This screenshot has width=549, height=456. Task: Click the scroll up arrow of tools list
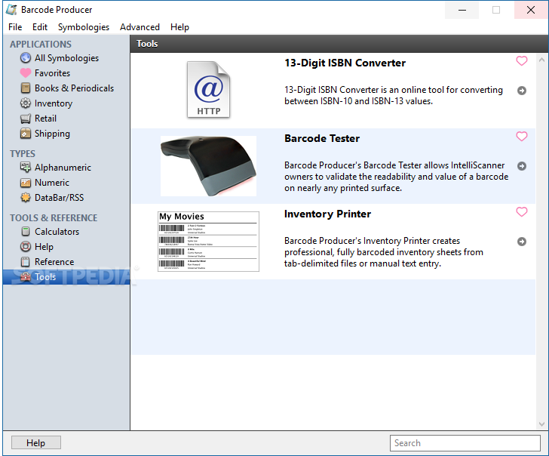pyautogui.click(x=541, y=60)
